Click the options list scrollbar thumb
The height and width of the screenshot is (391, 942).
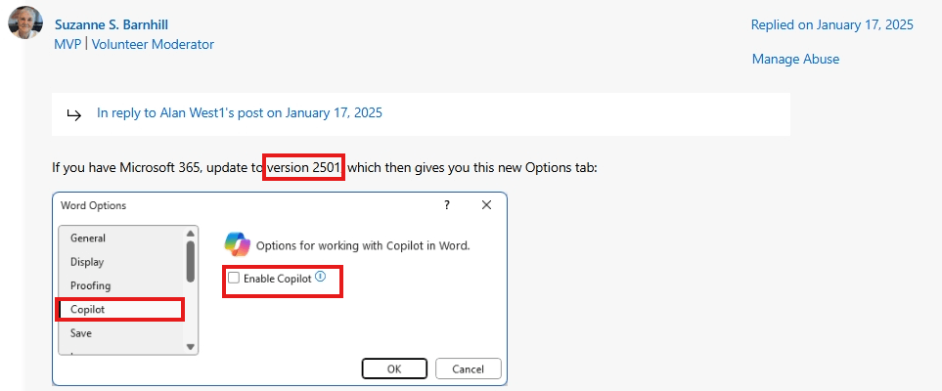click(191, 261)
